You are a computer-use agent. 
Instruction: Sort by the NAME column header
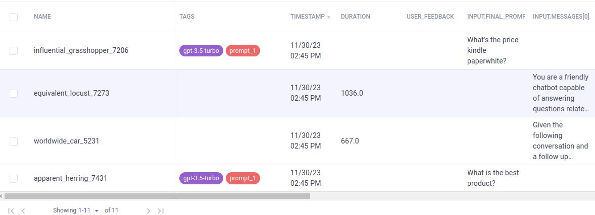tap(42, 17)
